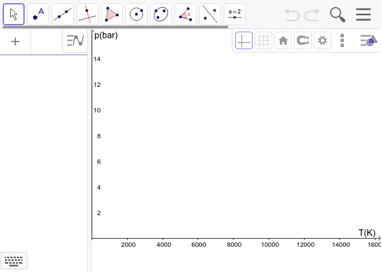Click the 14 tick on pressure axis
Screen dimensions: 382x273
pyautogui.click(x=97, y=59)
